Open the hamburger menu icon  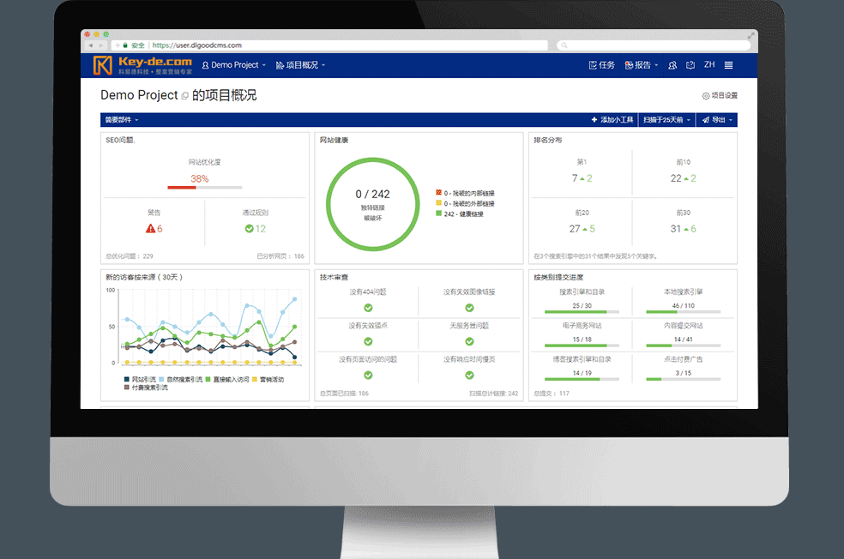tap(728, 65)
